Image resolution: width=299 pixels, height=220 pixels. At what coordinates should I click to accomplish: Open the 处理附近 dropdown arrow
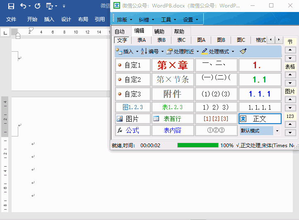pos(198,51)
